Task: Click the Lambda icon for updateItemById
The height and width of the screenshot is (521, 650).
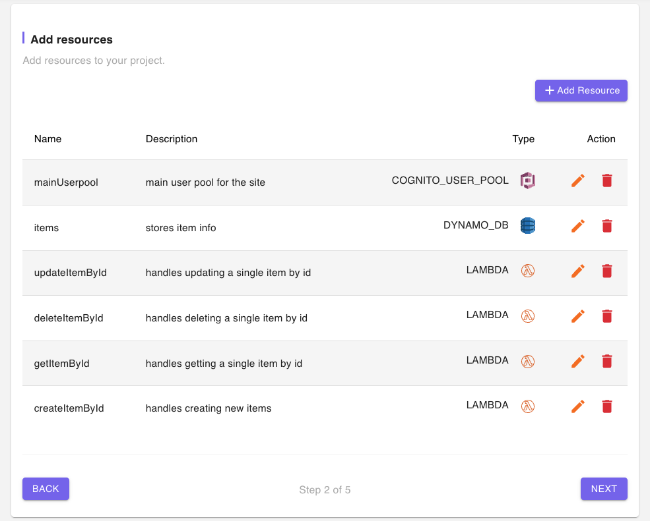Action: [528, 271]
